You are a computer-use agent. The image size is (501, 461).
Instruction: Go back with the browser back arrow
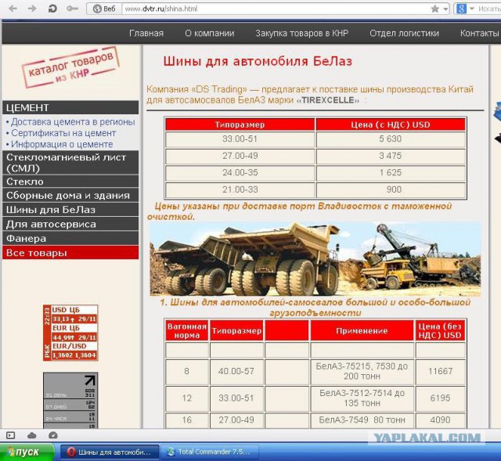(x=13, y=9)
